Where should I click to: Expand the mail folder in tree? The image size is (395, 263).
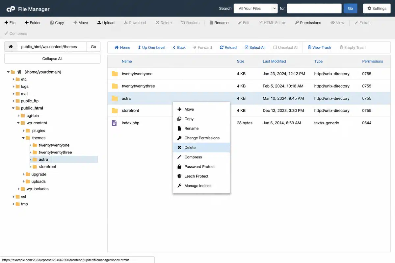click(13, 94)
